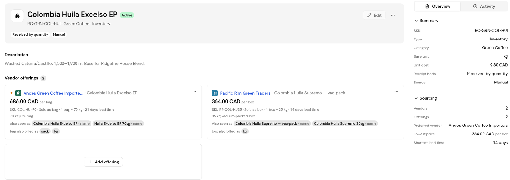This screenshot has width=510, height=180.
Task: Click the description text about Washed Caturra/Castillo
Action: [x=75, y=64]
